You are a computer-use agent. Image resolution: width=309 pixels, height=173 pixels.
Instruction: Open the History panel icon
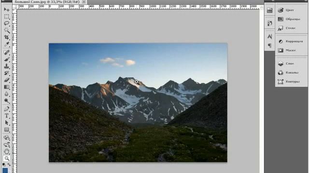point(269,23)
